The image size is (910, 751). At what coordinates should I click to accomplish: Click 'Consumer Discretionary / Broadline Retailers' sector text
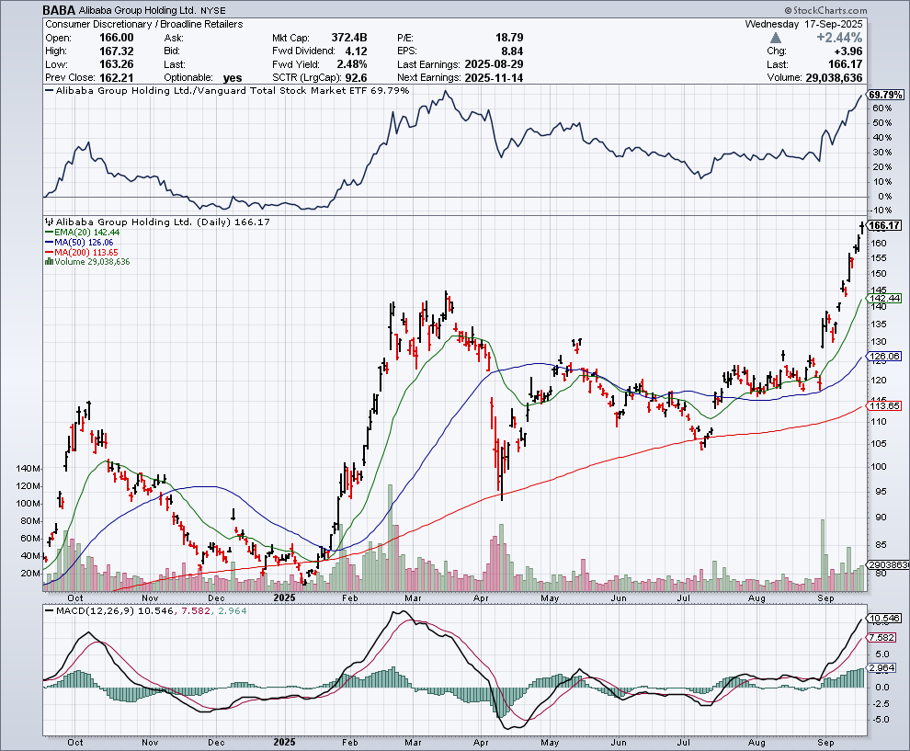(144, 25)
